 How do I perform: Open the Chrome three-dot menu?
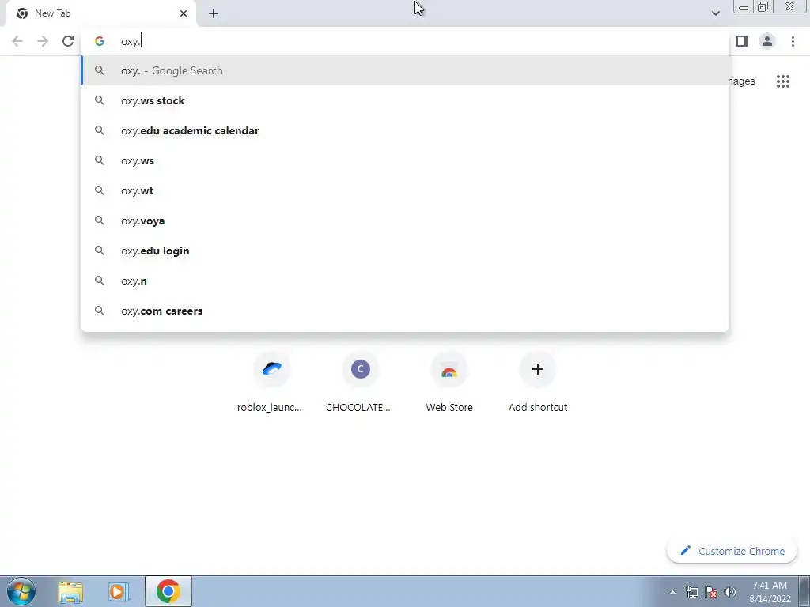pyautogui.click(x=793, y=41)
